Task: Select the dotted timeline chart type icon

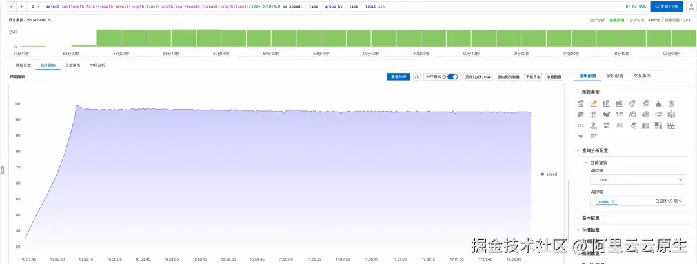Action: tap(581, 126)
